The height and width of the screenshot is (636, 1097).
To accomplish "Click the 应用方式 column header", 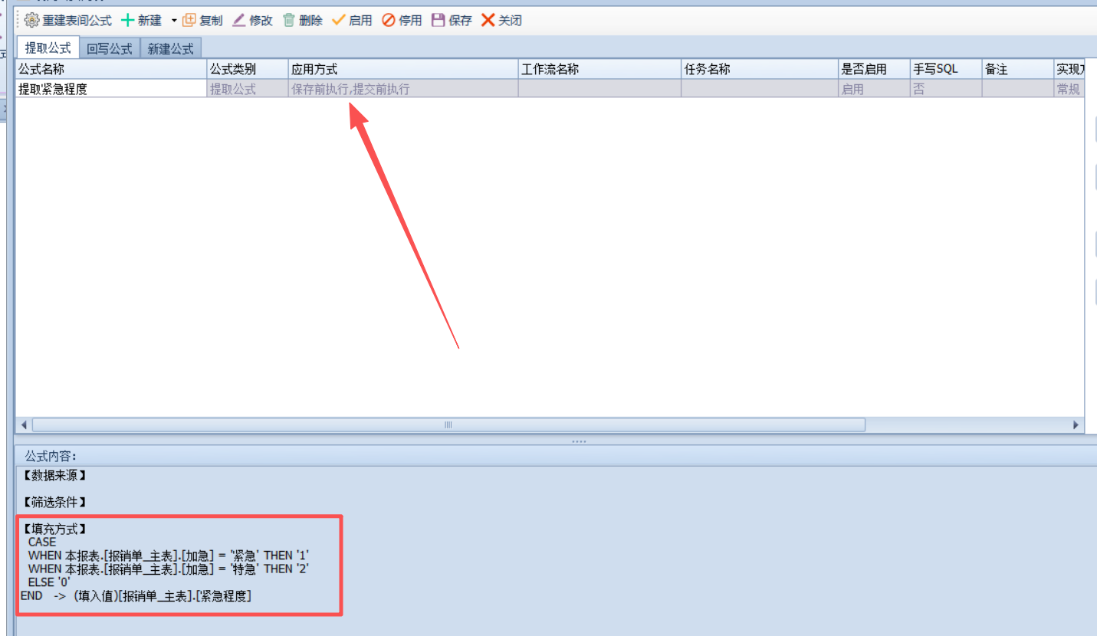I will pyautogui.click(x=402, y=69).
